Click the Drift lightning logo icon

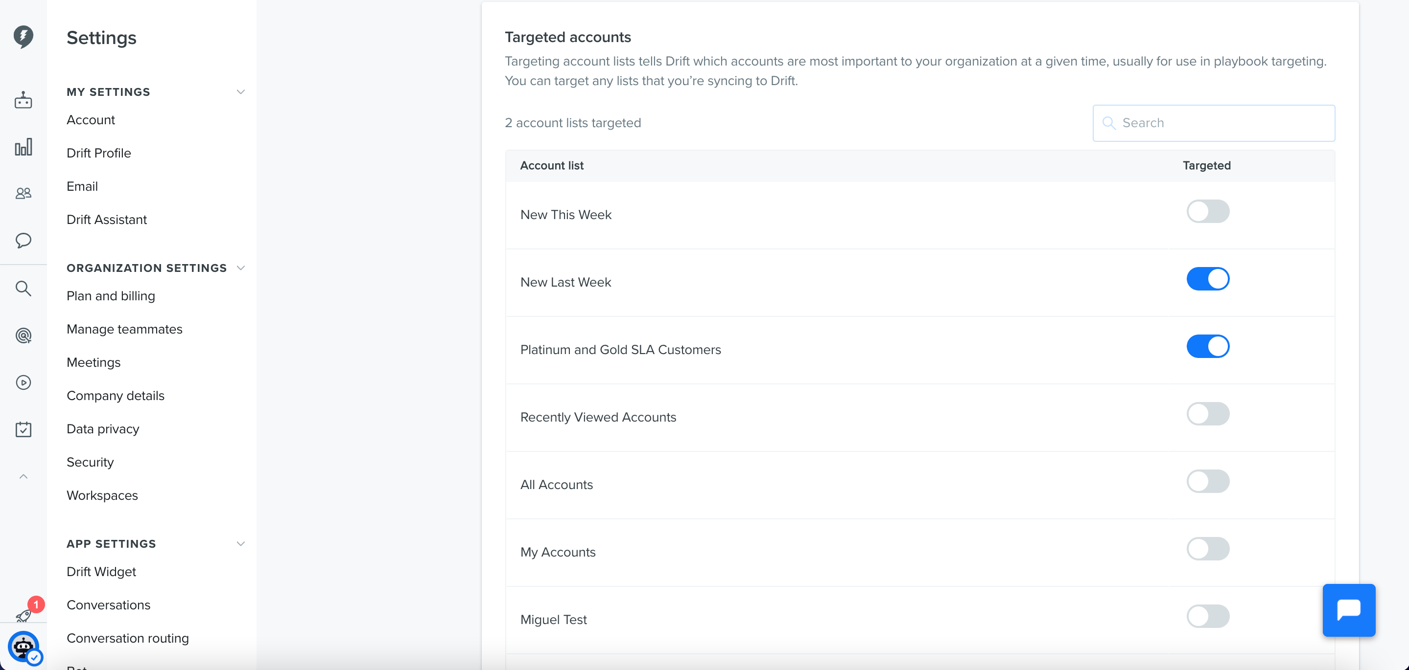(23, 37)
